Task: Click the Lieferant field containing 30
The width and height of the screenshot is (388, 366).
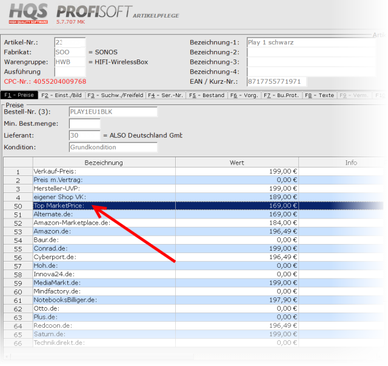Action: pos(85,135)
